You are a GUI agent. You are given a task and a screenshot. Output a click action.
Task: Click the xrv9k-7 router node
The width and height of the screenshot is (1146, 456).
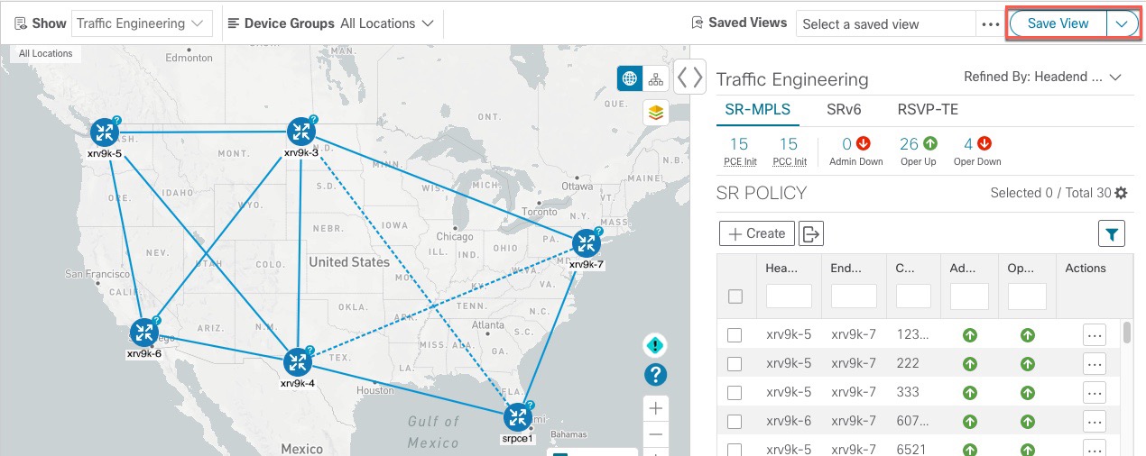point(587,242)
